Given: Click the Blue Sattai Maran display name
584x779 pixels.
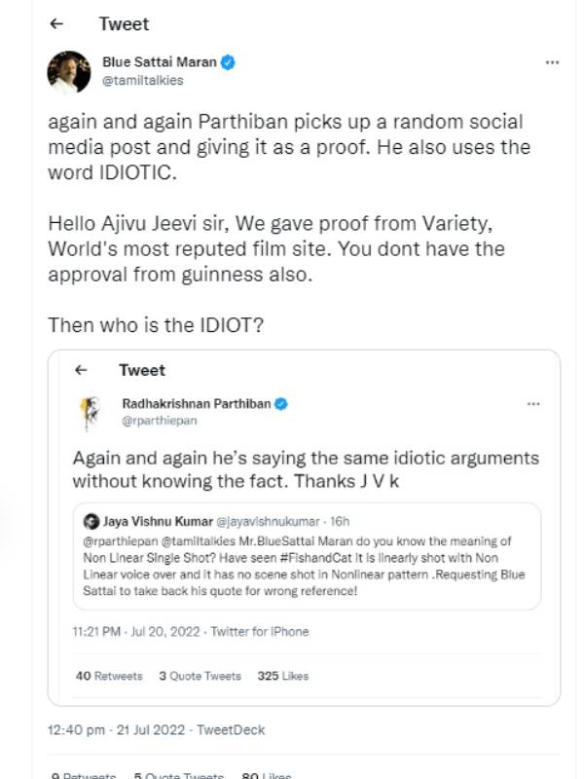Looking at the screenshot, I should pyautogui.click(x=160, y=63).
